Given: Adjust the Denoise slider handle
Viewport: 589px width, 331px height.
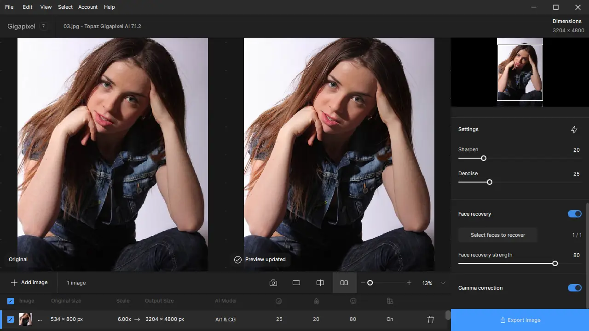Looking at the screenshot, I should [x=490, y=182].
